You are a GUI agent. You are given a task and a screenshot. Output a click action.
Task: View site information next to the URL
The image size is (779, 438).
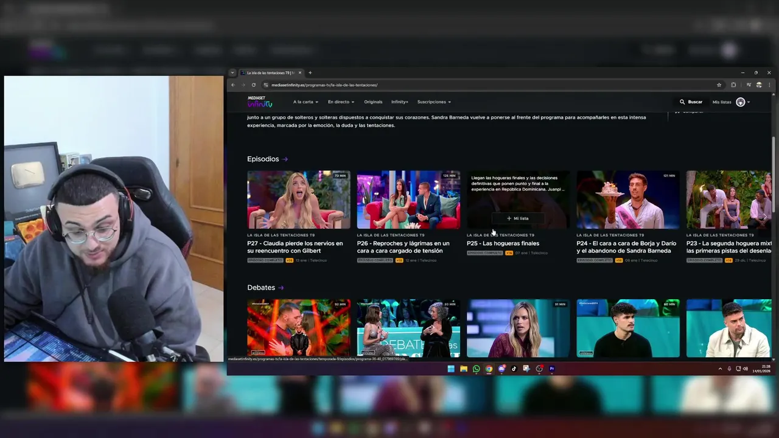click(266, 85)
